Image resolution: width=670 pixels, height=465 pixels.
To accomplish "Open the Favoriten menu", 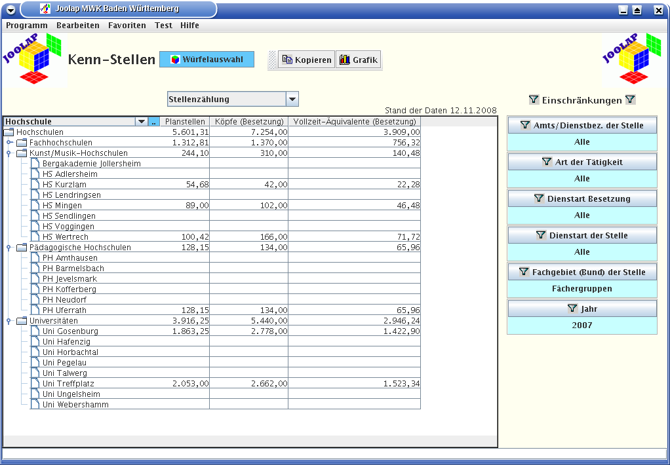I will point(127,26).
